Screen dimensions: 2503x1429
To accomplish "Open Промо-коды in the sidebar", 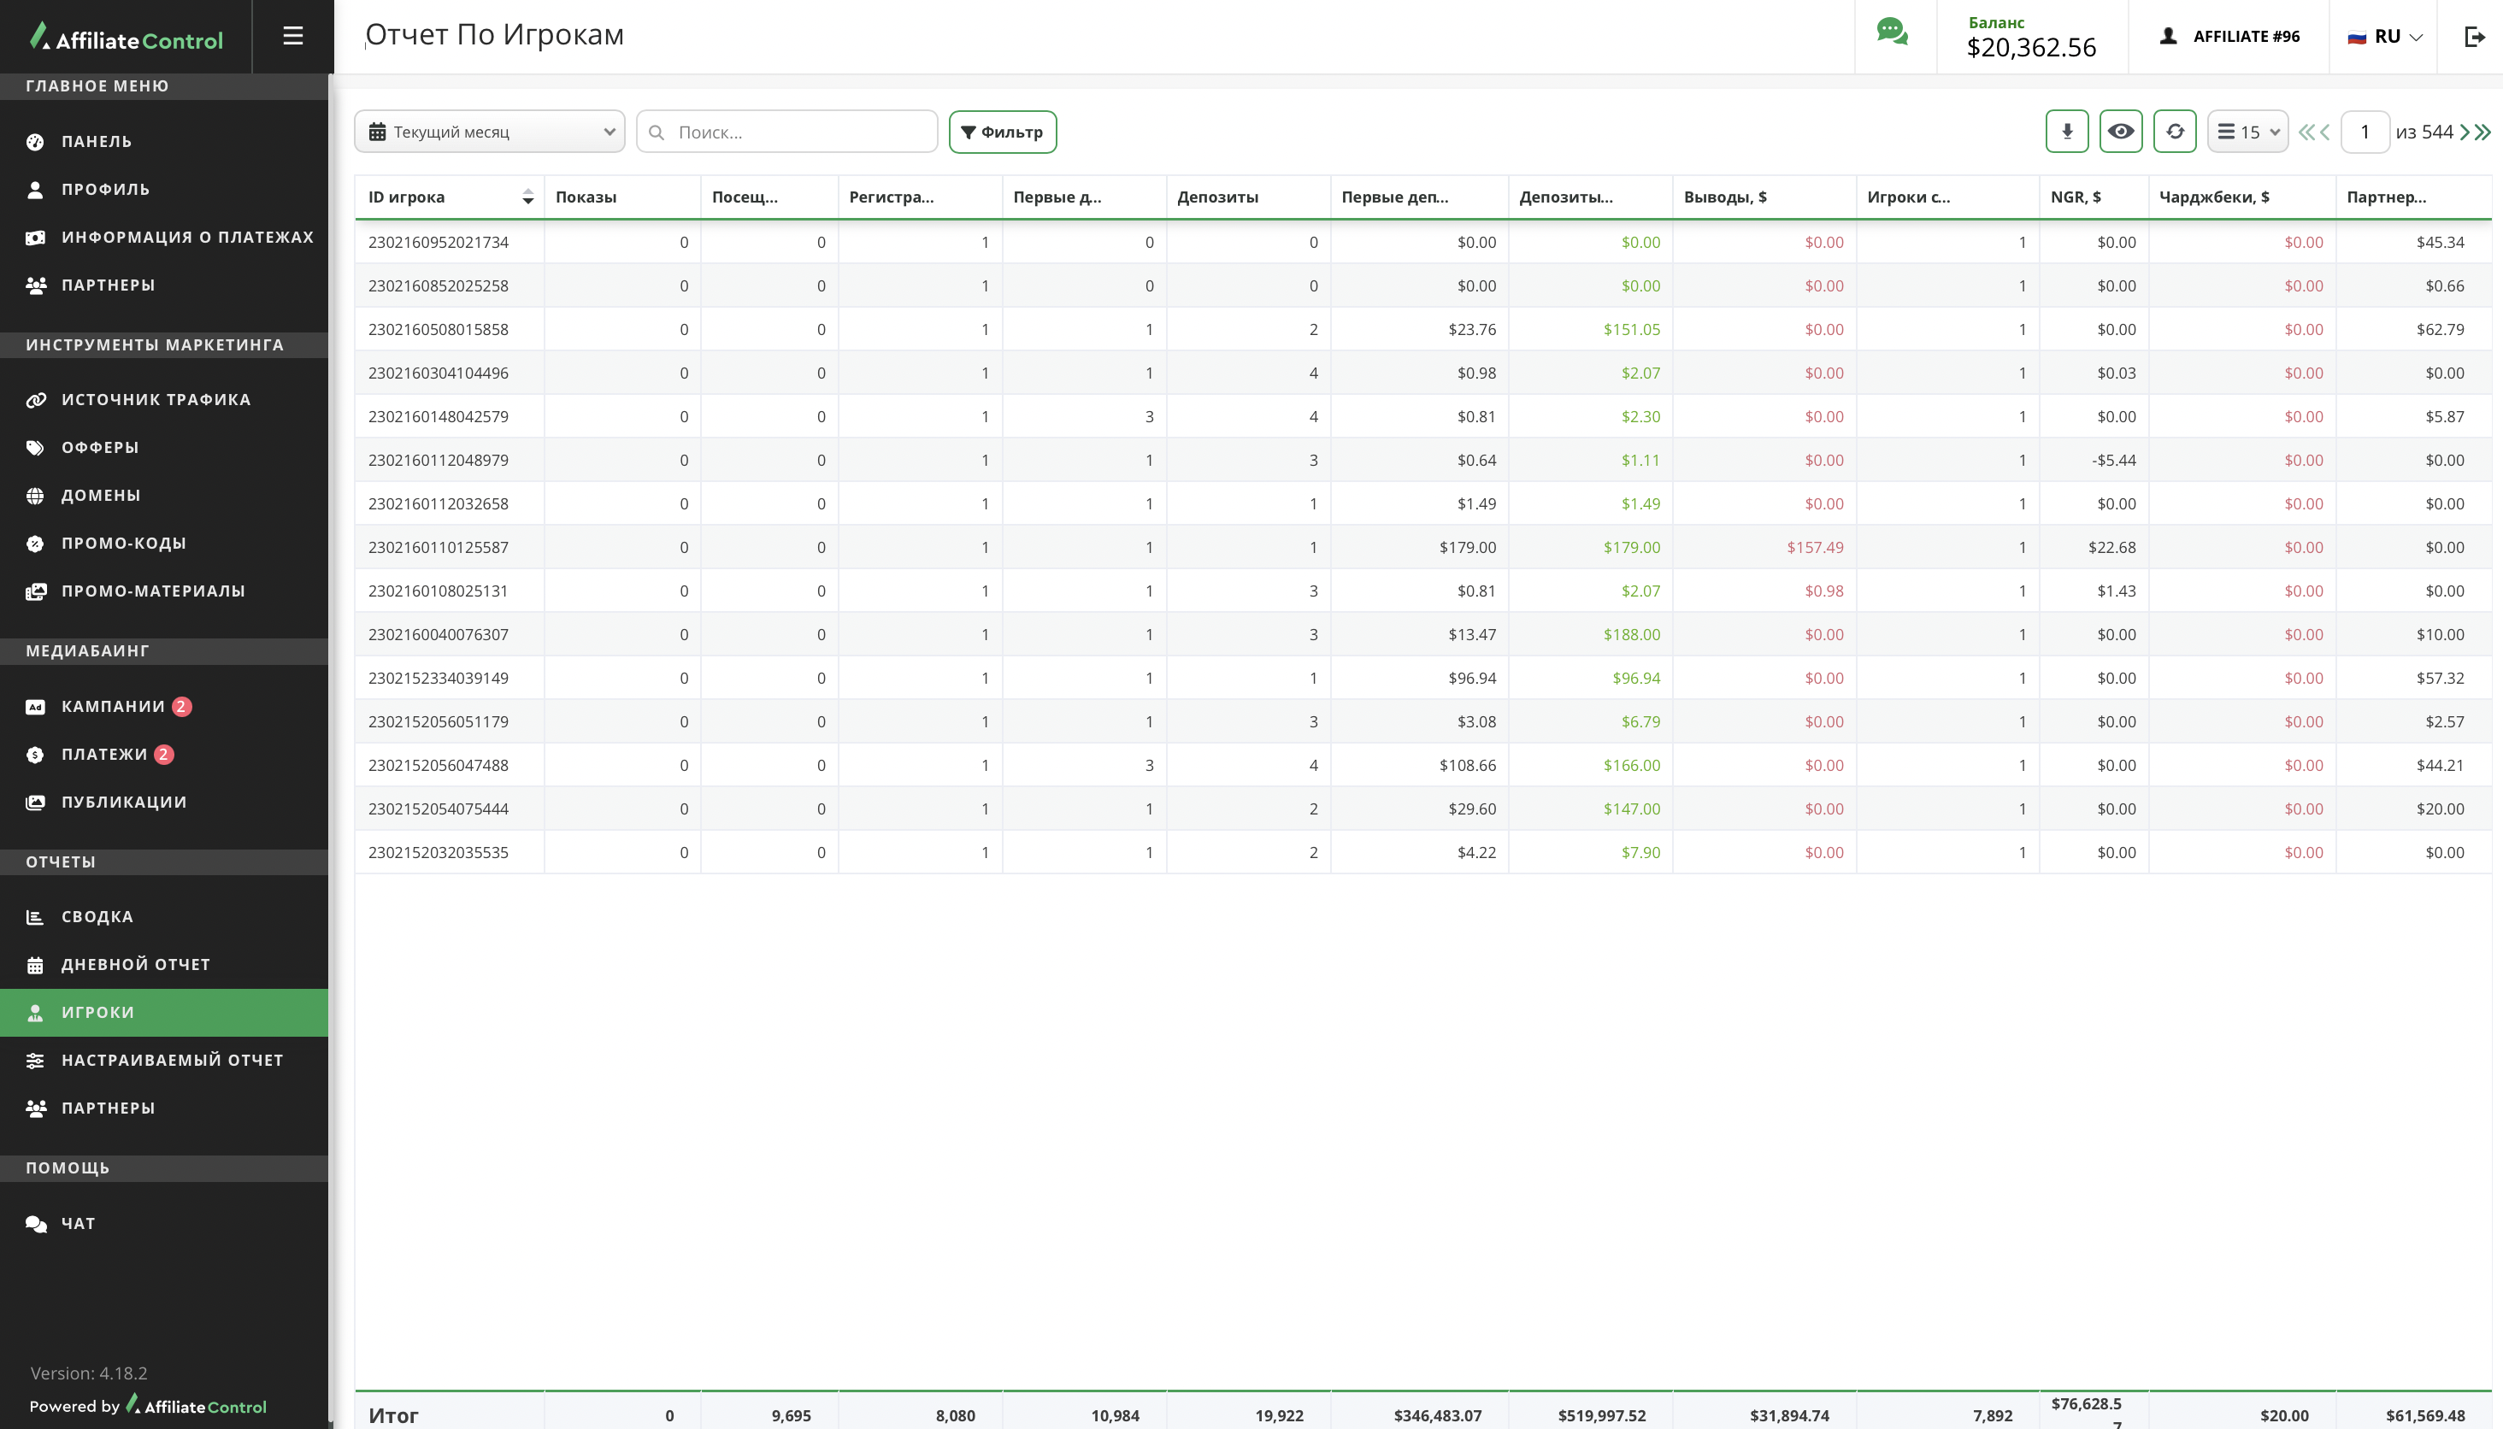I will pyautogui.click(x=124, y=543).
